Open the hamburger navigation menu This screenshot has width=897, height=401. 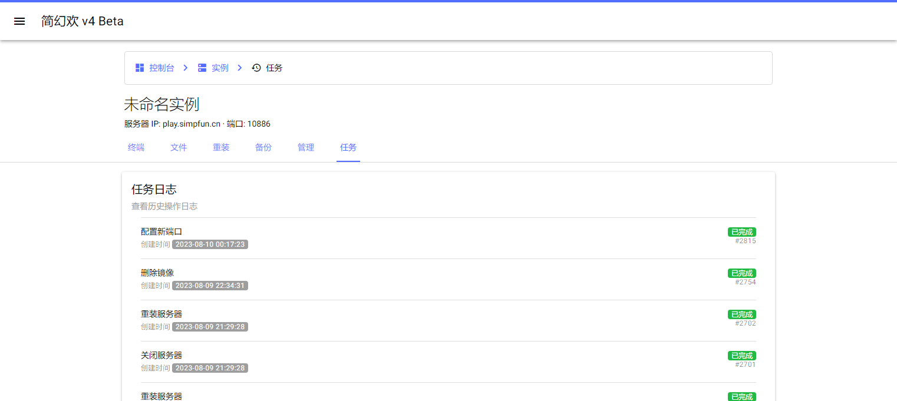(x=19, y=21)
